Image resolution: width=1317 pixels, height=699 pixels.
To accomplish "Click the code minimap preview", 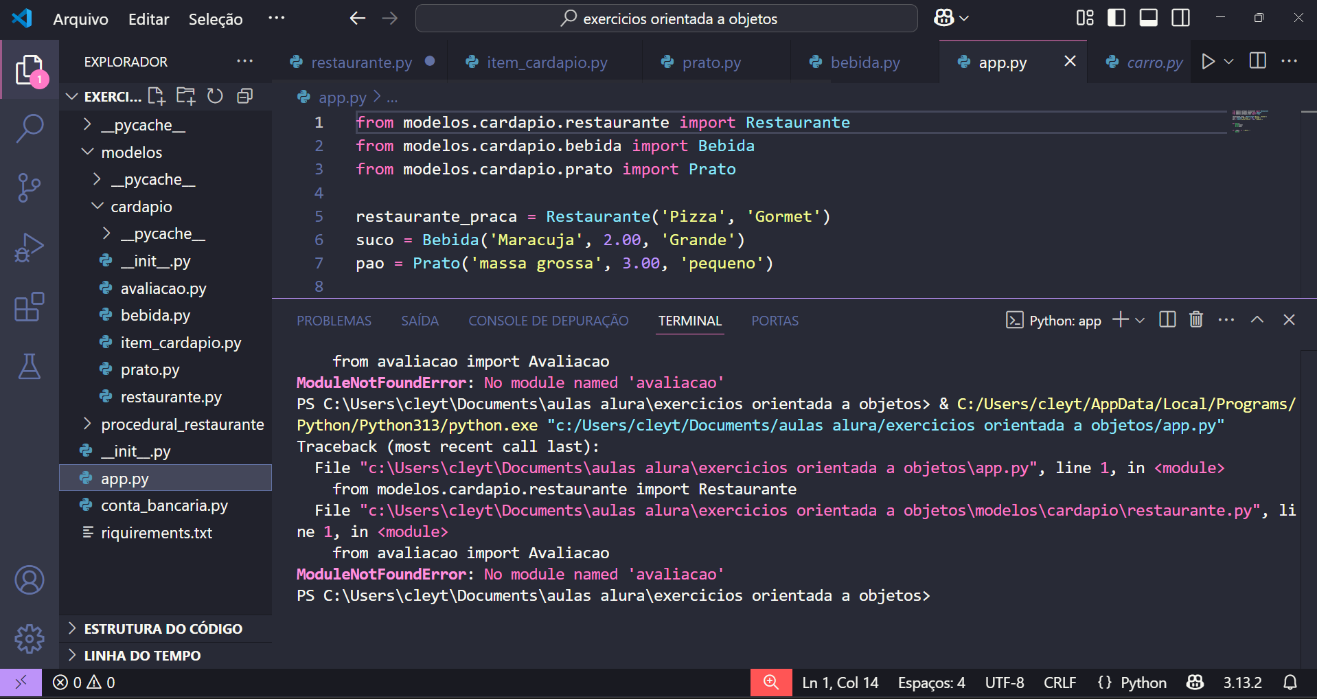I will [x=1250, y=120].
